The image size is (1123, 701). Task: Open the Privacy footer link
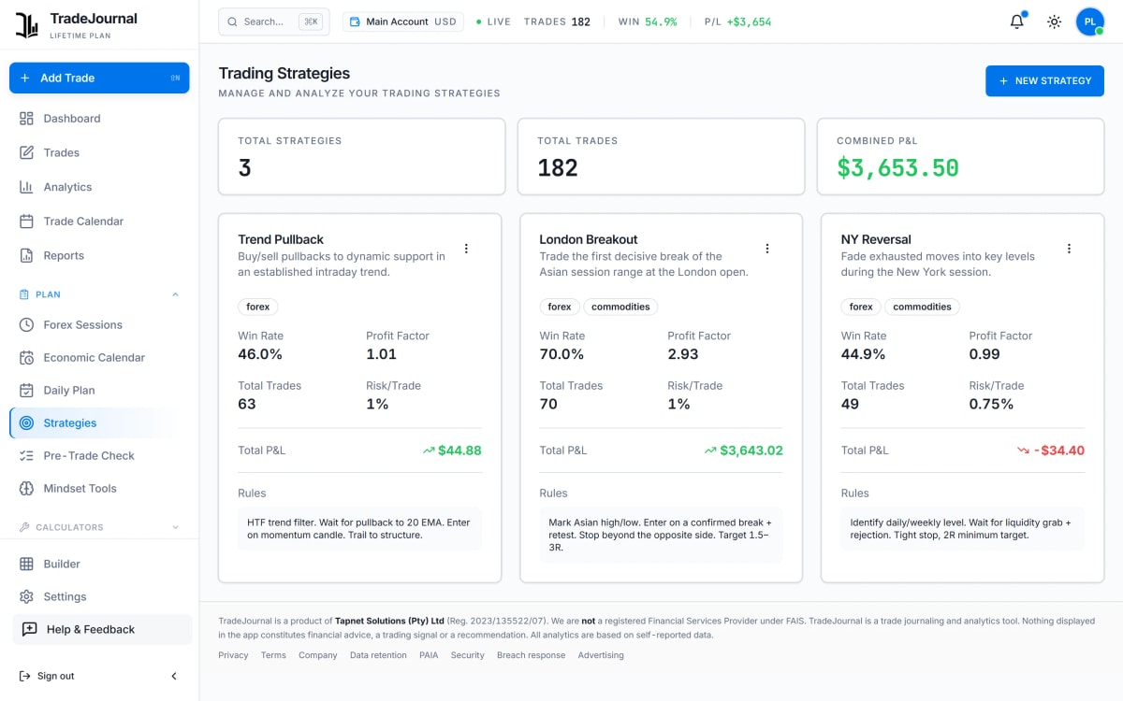[233, 655]
